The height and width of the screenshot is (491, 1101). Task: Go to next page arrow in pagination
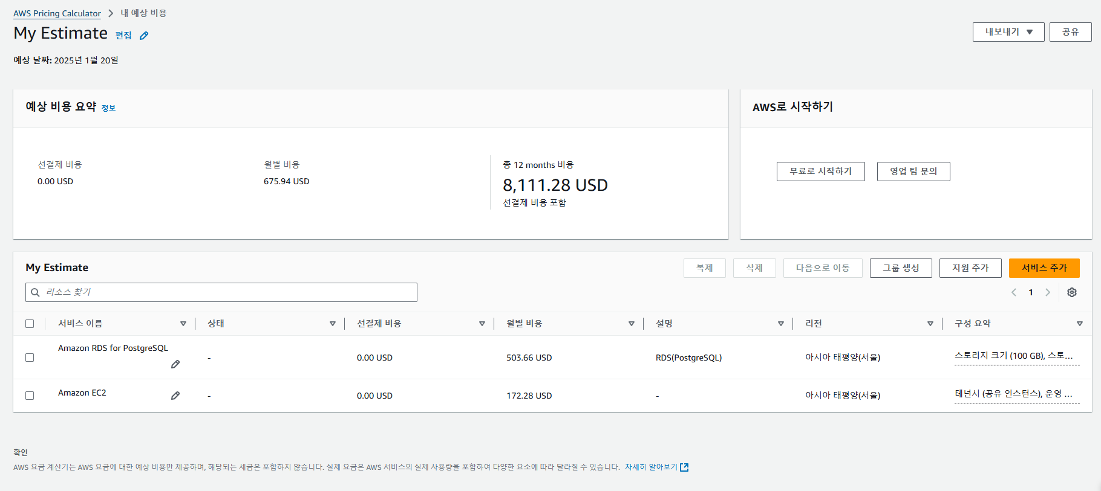coord(1048,292)
